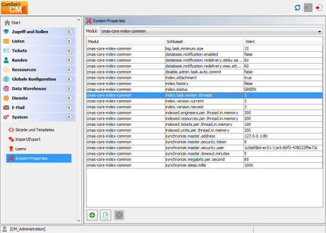The image size is (326, 233).
Task: Click the Data Warehouse icon
Action: click(6, 89)
